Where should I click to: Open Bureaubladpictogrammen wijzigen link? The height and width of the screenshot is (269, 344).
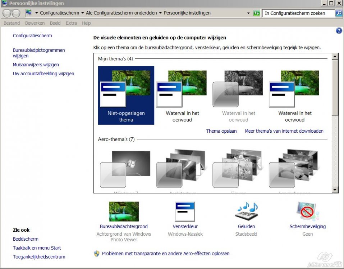tap(39, 53)
